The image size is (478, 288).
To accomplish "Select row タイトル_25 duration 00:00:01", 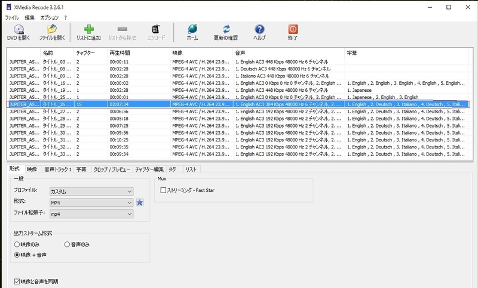I will point(237,97).
